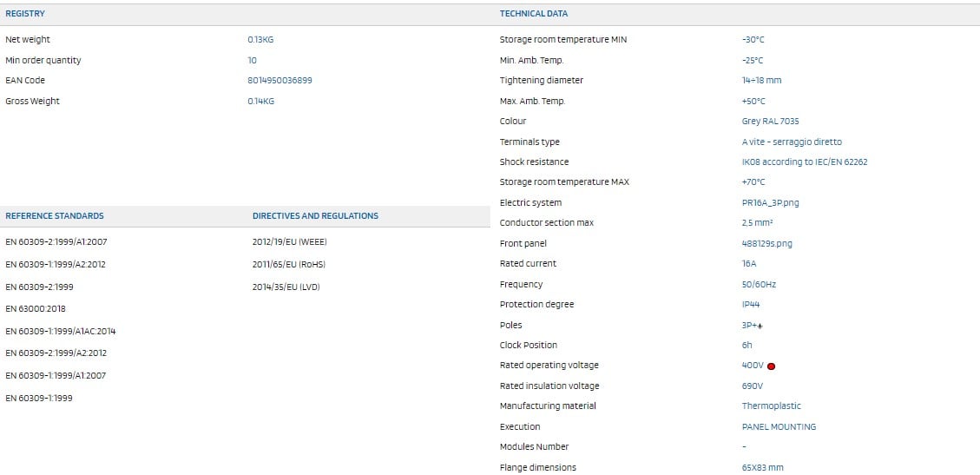Select the IP44 protection degree value
The width and height of the screenshot is (980, 475).
pyautogui.click(x=751, y=304)
